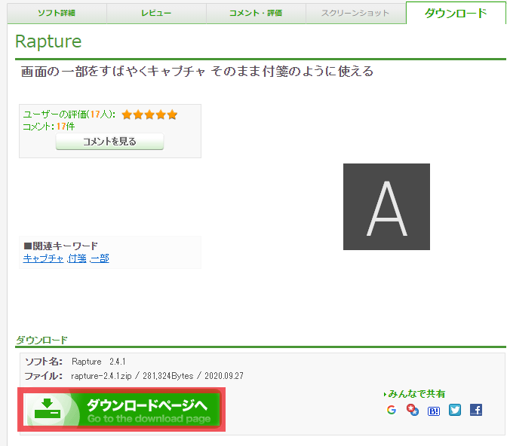The height and width of the screenshot is (446, 507).
Task: Click the コメントを見る button
Action: click(109, 142)
